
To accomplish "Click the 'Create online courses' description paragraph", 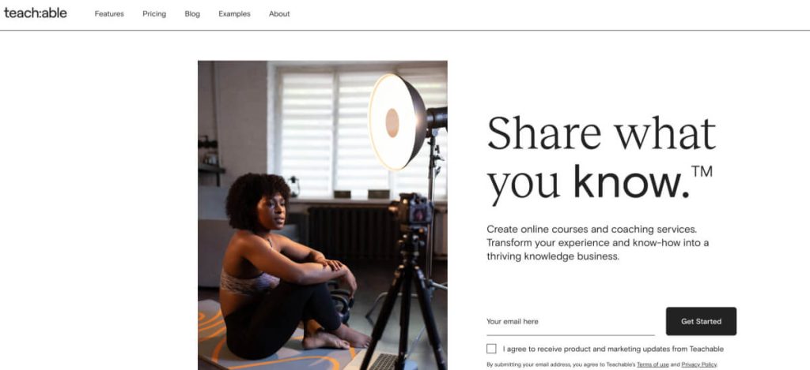I will click(x=598, y=243).
